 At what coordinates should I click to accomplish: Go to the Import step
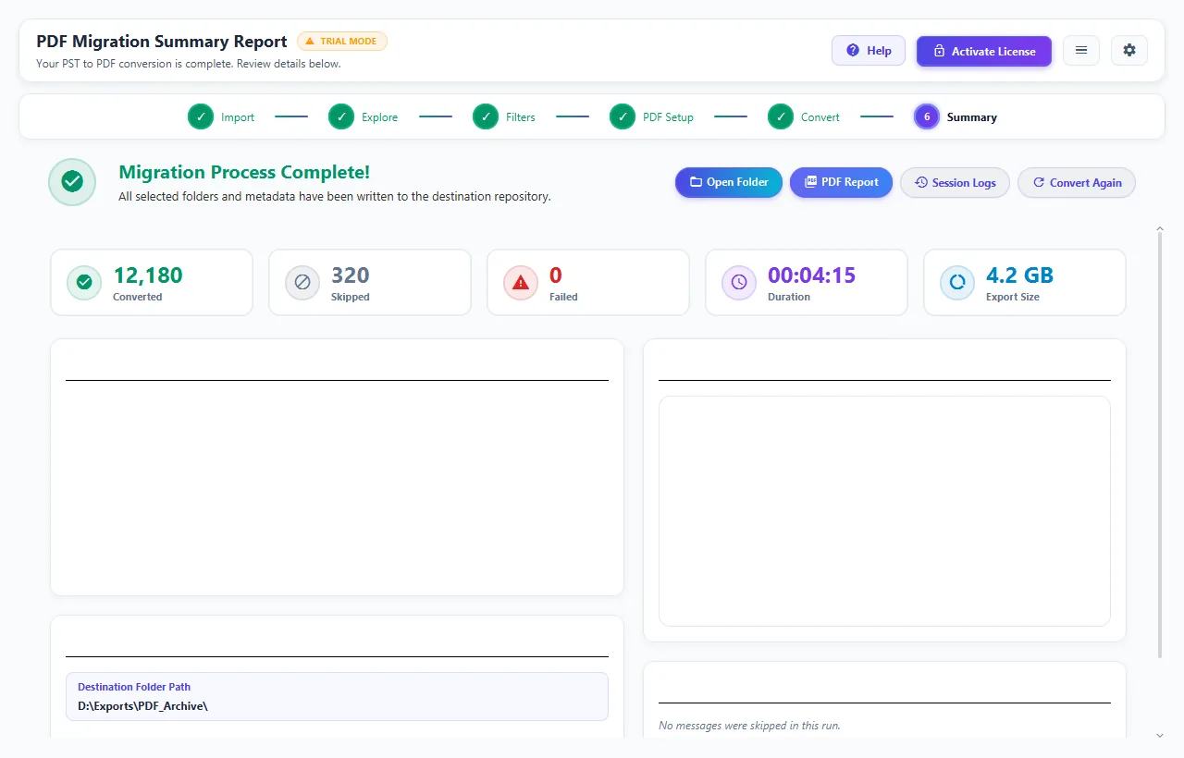pos(221,117)
